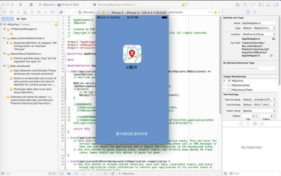Hide the right Utilities panel
Screen dimensions: 281x176
tap(275, 5)
